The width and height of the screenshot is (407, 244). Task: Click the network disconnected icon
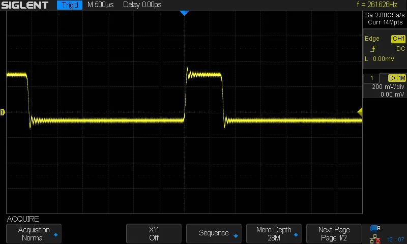[x=375, y=239]
